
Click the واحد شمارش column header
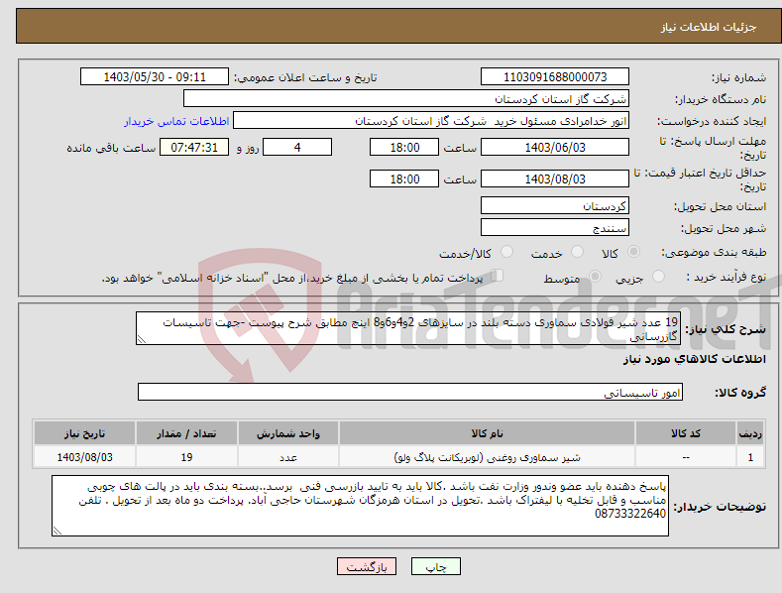288,433
